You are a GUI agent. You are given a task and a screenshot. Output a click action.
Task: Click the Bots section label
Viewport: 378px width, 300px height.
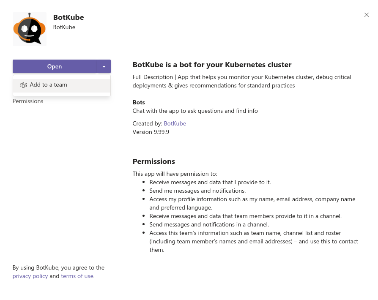click(138, 102)
